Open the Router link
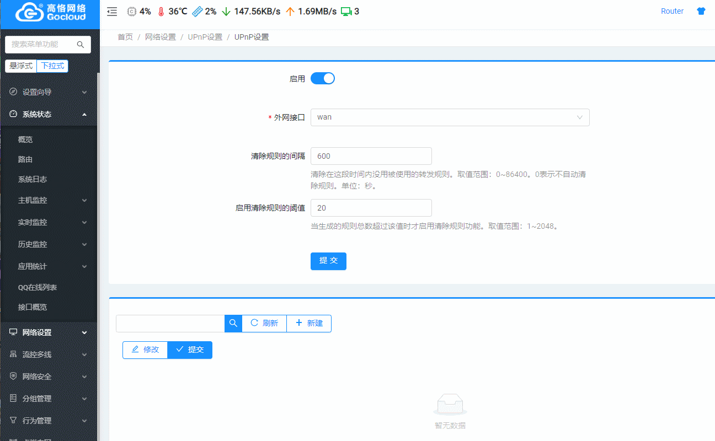Viewport: 715px width, 441px height. click(672, 11)
